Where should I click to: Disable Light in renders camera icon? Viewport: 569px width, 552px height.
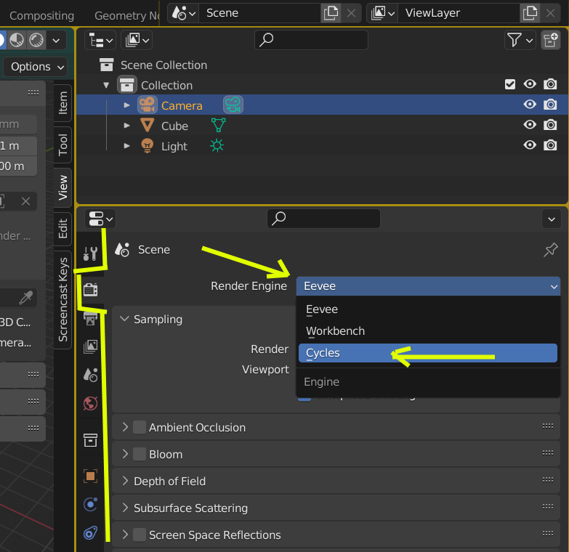coord(550,145)
